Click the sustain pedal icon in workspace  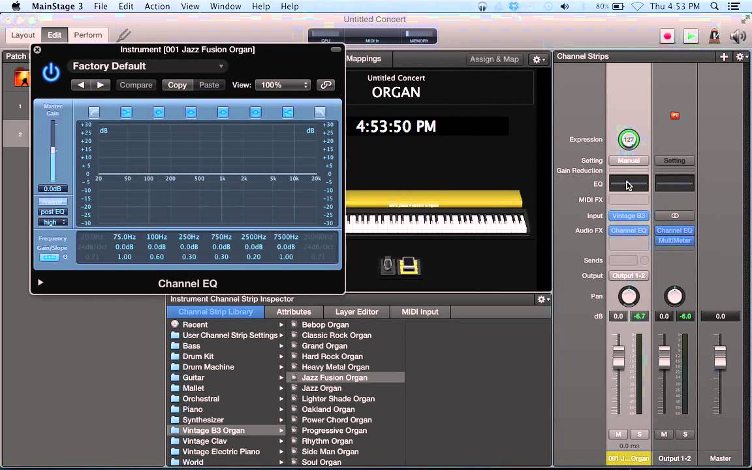[x=388, y=266]
